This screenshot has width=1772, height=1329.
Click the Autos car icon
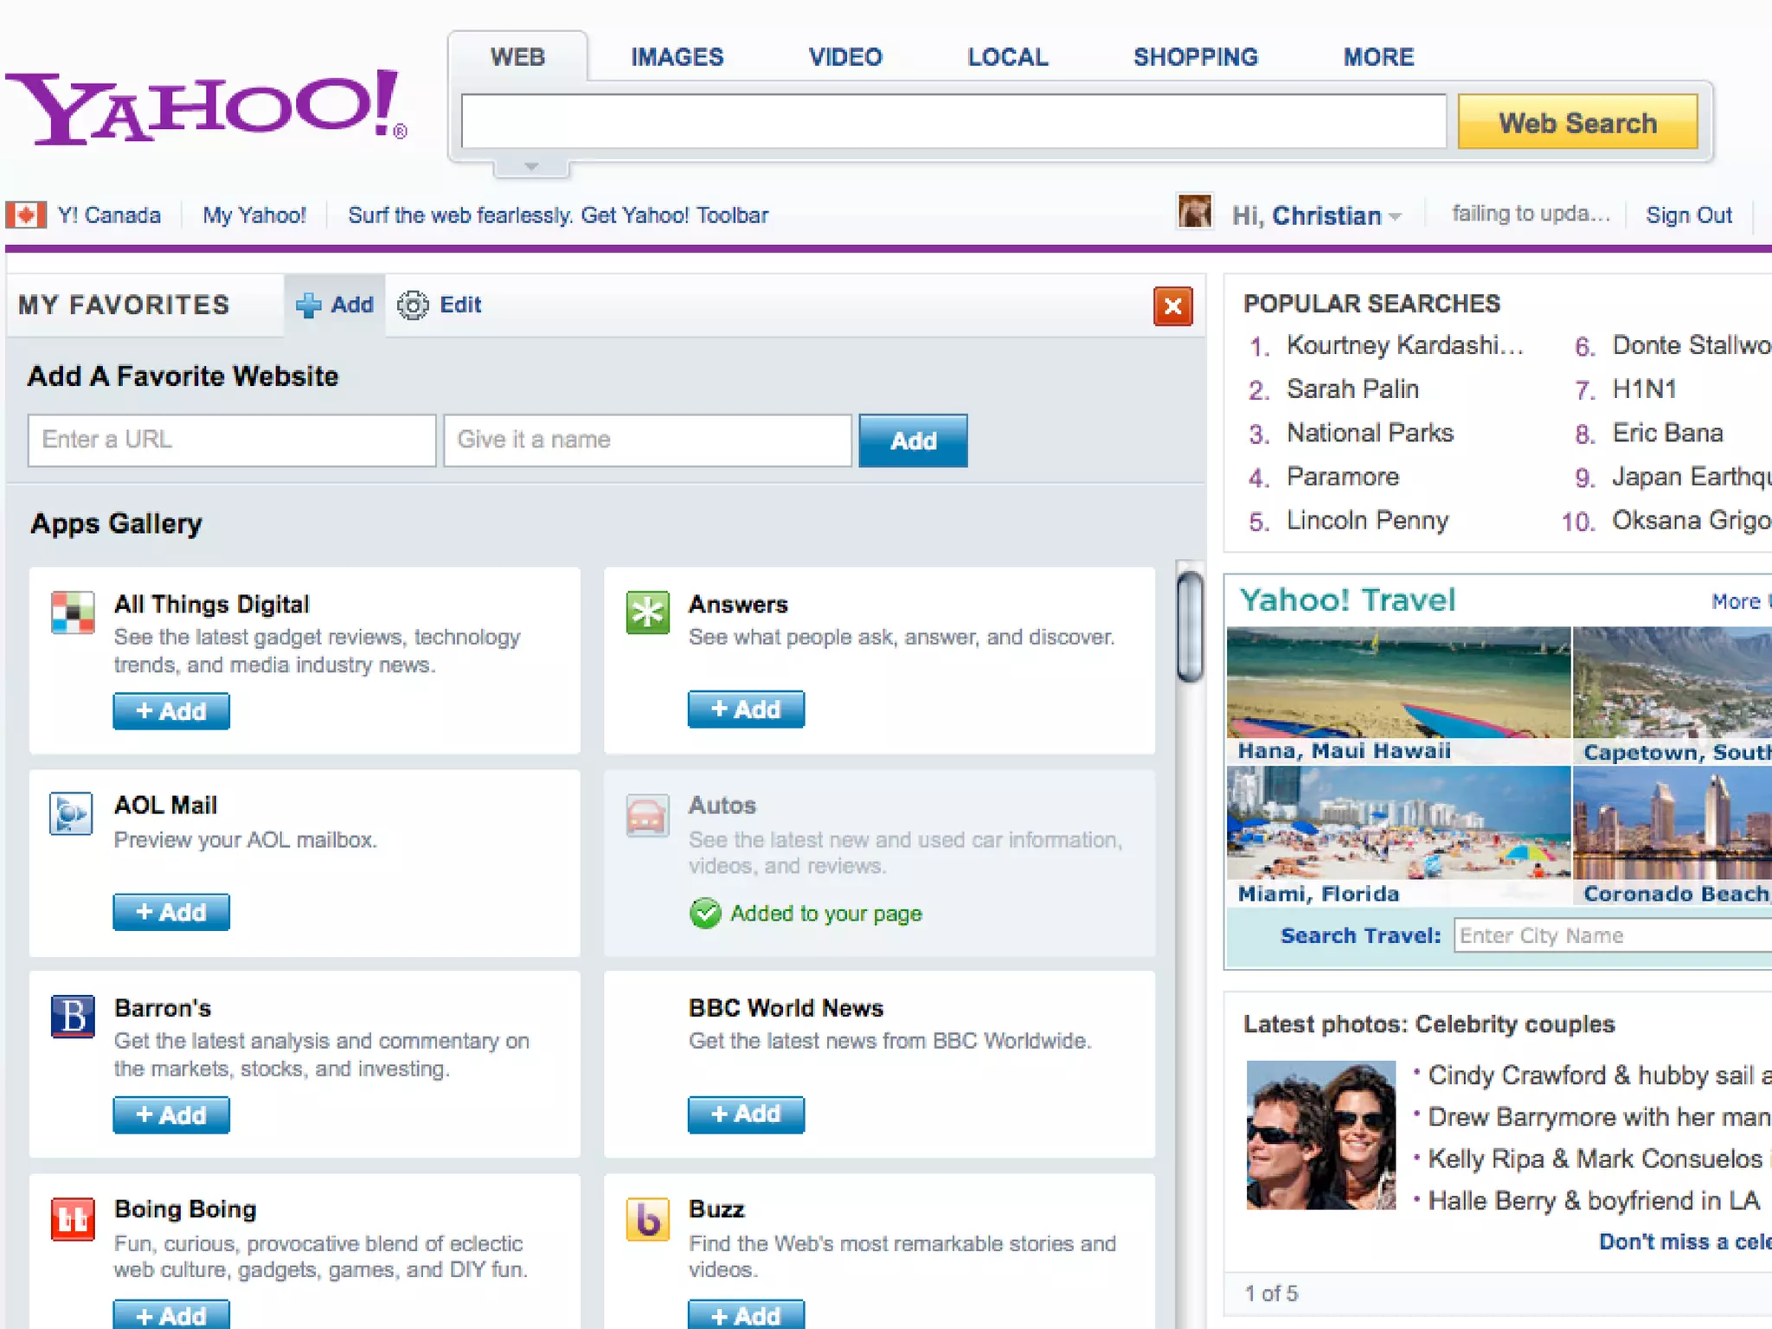647,815
